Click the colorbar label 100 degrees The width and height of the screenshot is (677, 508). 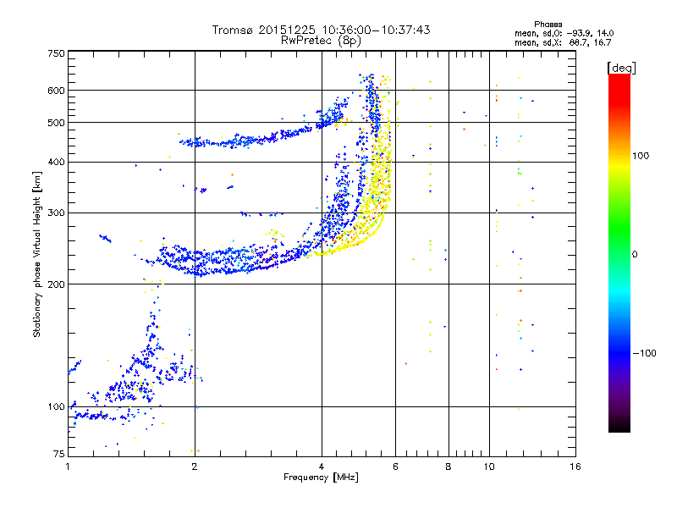(x=641, y=156)
